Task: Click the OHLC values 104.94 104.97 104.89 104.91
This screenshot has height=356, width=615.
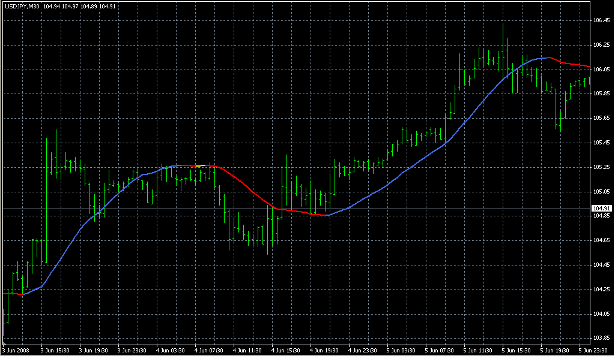Action: tap(76, 6)
